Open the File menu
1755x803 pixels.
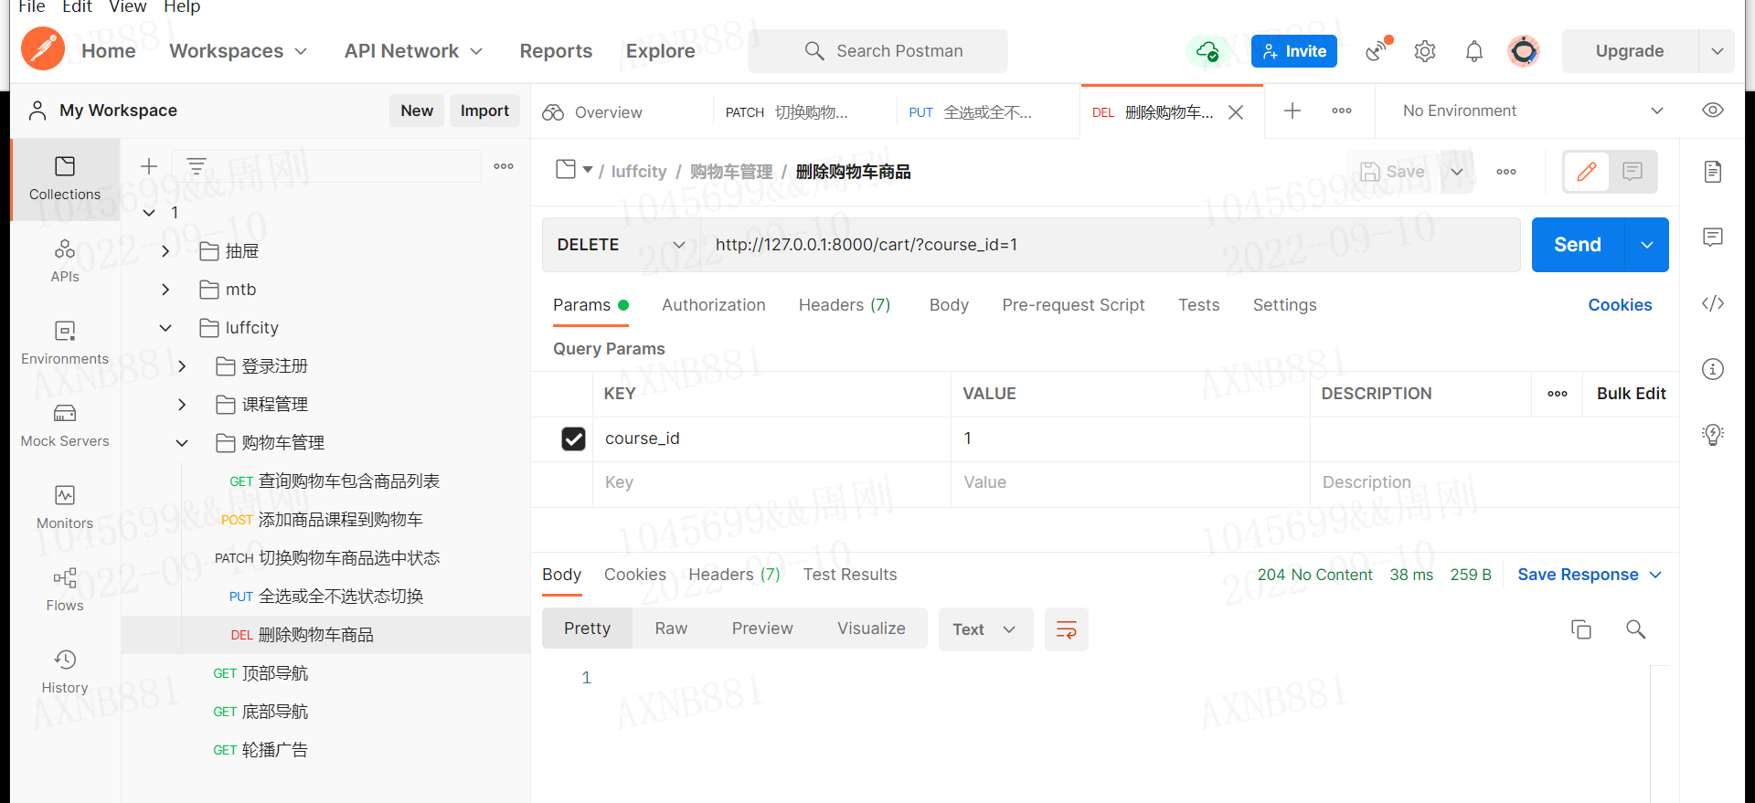tap(32, 7)
